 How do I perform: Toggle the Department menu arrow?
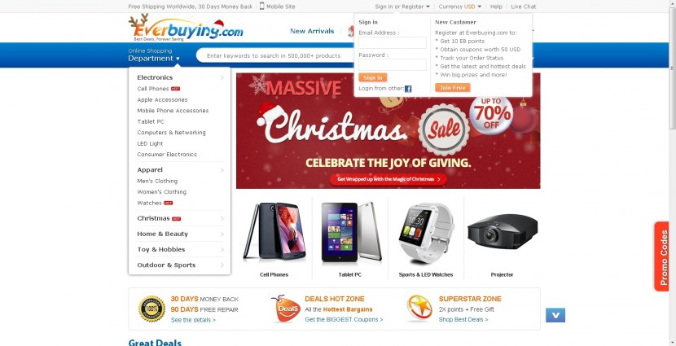click(x=178, y=59)
